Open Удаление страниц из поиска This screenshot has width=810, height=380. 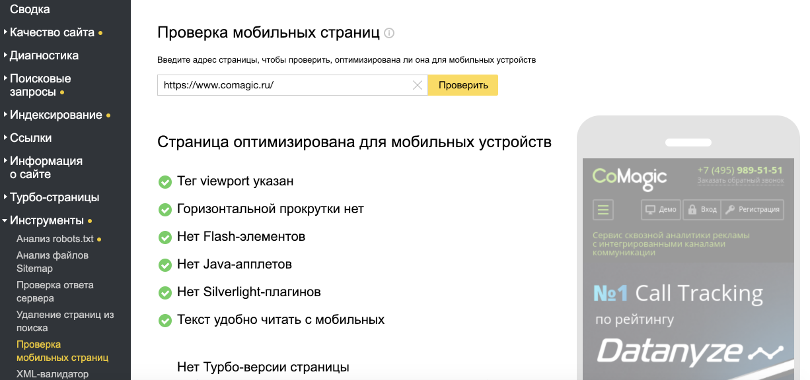65,321
